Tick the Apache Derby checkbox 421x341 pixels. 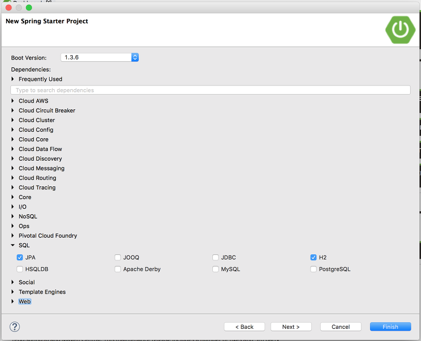click(118, 269)
